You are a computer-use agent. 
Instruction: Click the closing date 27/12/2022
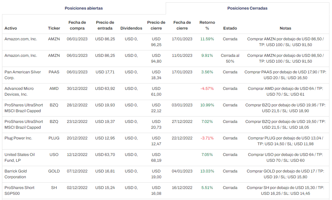182,122
